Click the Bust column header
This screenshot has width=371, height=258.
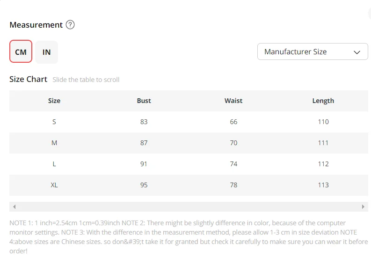144,101
